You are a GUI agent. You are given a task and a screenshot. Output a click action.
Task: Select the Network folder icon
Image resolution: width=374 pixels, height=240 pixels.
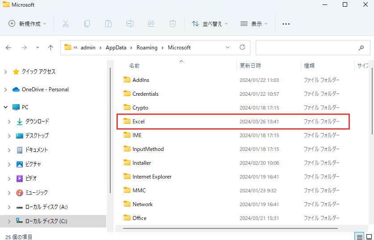pos(127,204)
